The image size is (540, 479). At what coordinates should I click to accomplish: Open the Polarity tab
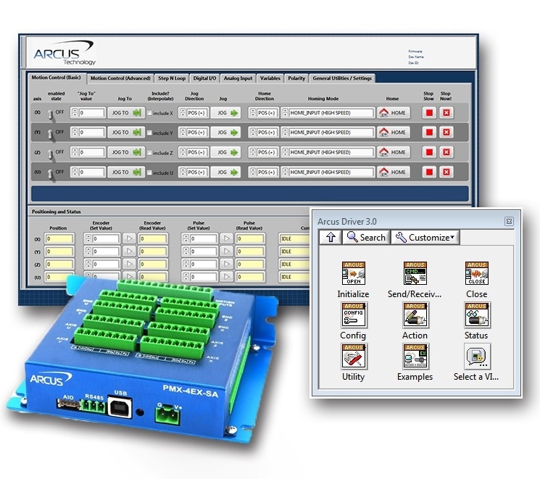[x=296, y=78]
